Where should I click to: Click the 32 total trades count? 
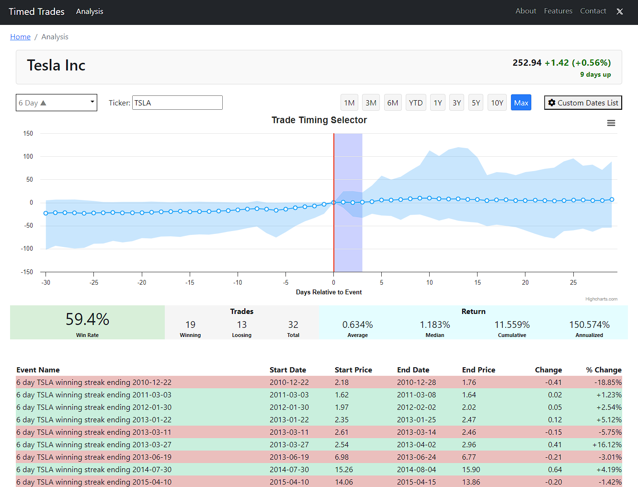pyautogui.click(x=293, y=325)
